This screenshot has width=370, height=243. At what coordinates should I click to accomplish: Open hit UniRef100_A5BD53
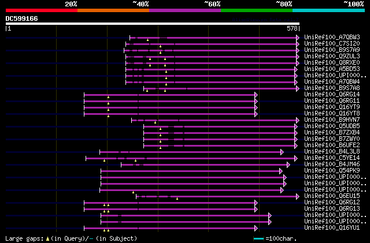pos(332,69)
